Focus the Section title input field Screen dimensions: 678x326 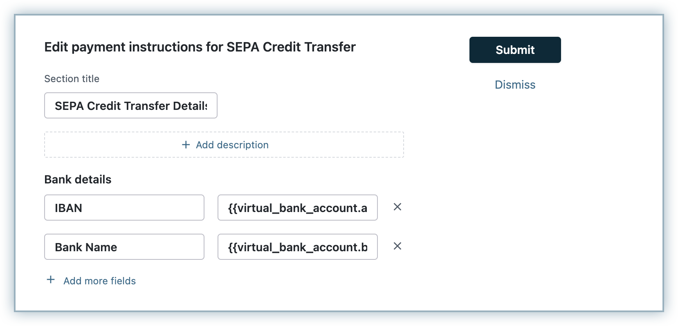[130, 106]
